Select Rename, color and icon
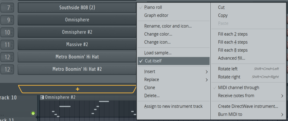Viewport: 288px width, 121px height. point(168,26)
